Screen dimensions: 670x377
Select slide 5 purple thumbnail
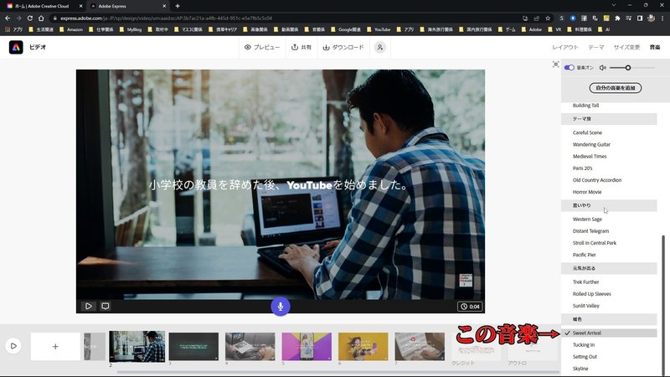click(307, 347)
